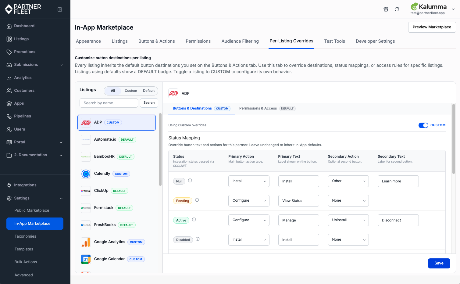Click the Integrations plug icon
Screen dimensions: 460x284
(x=9, y=185)
